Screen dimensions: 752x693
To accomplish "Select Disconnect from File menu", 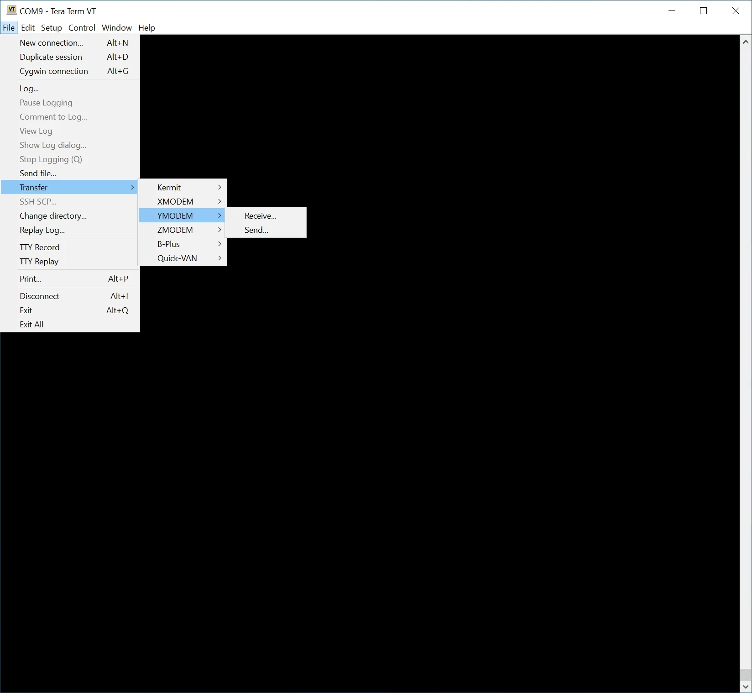I will point(70,296).
